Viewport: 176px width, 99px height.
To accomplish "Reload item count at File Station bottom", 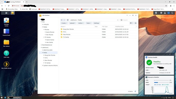I will pyautogui.click(x=135, y=91).
